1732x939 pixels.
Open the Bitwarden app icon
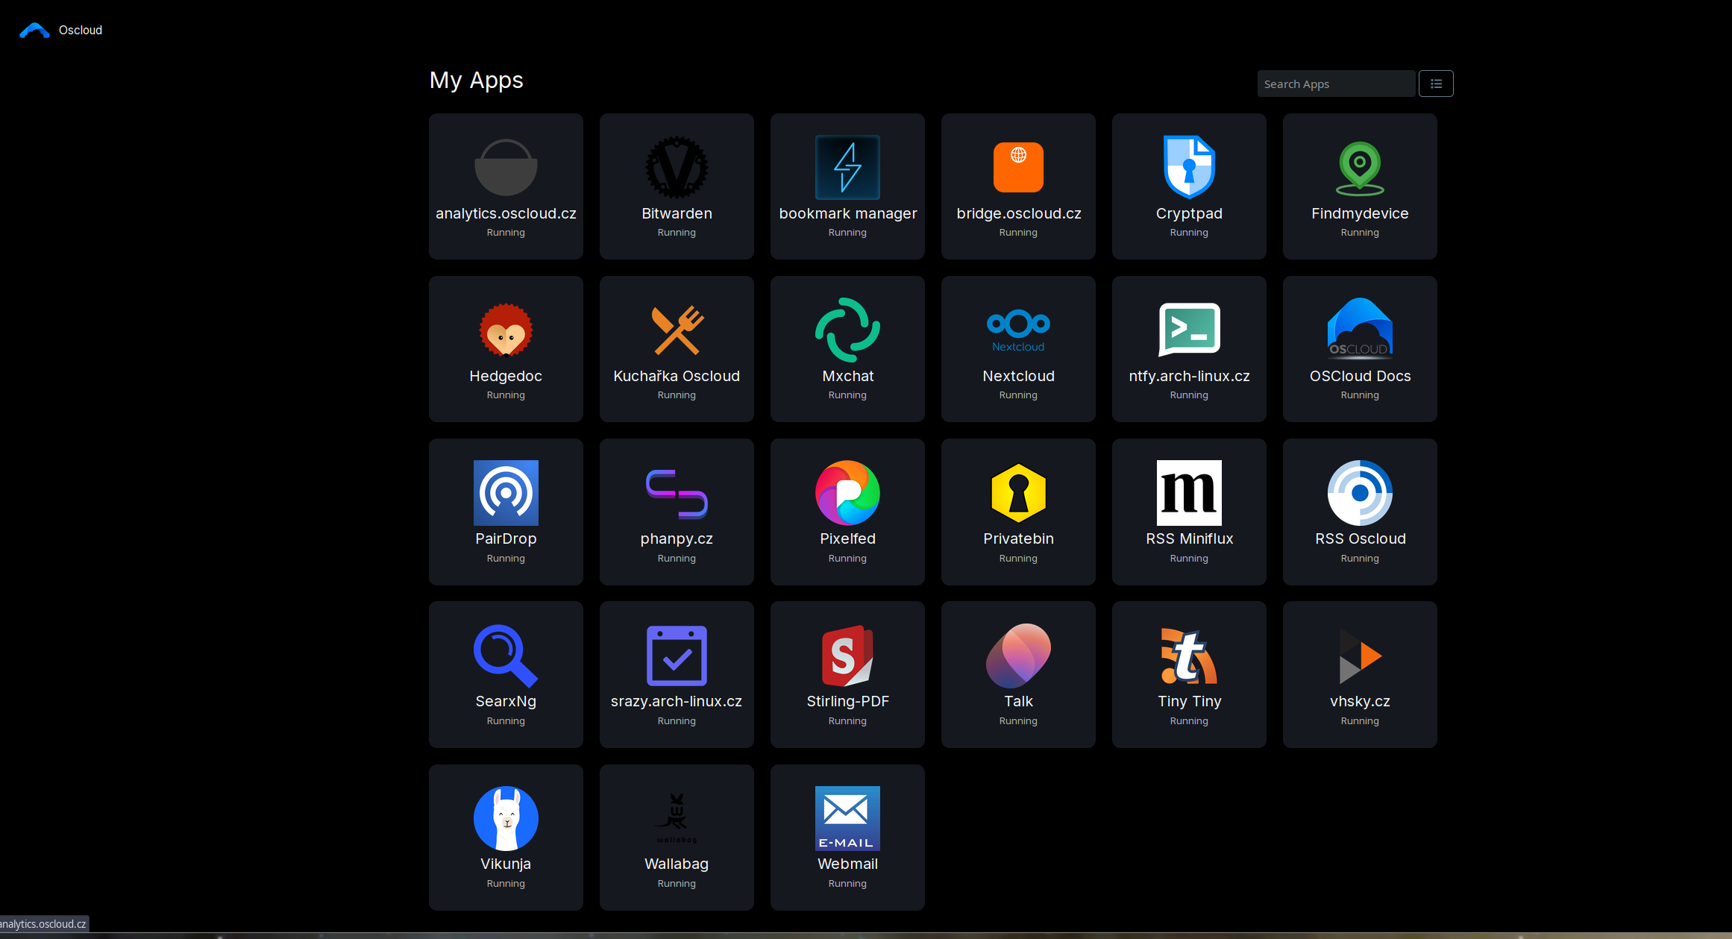point(677,167)
